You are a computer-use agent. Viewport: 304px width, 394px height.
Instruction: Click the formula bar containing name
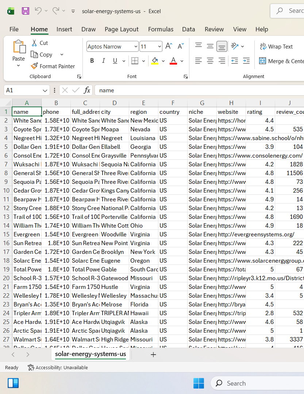pyautogui.click(x=199, y=90)
